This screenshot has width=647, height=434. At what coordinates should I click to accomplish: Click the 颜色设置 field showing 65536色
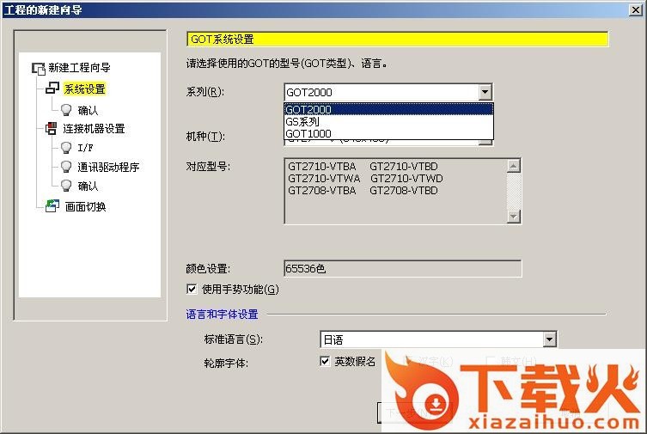pos(403,269)
